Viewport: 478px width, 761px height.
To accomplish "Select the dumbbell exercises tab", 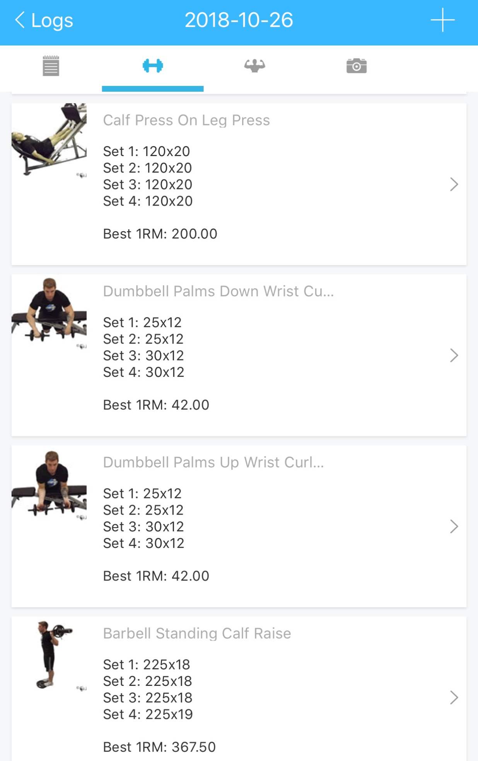I will point(153,66).
